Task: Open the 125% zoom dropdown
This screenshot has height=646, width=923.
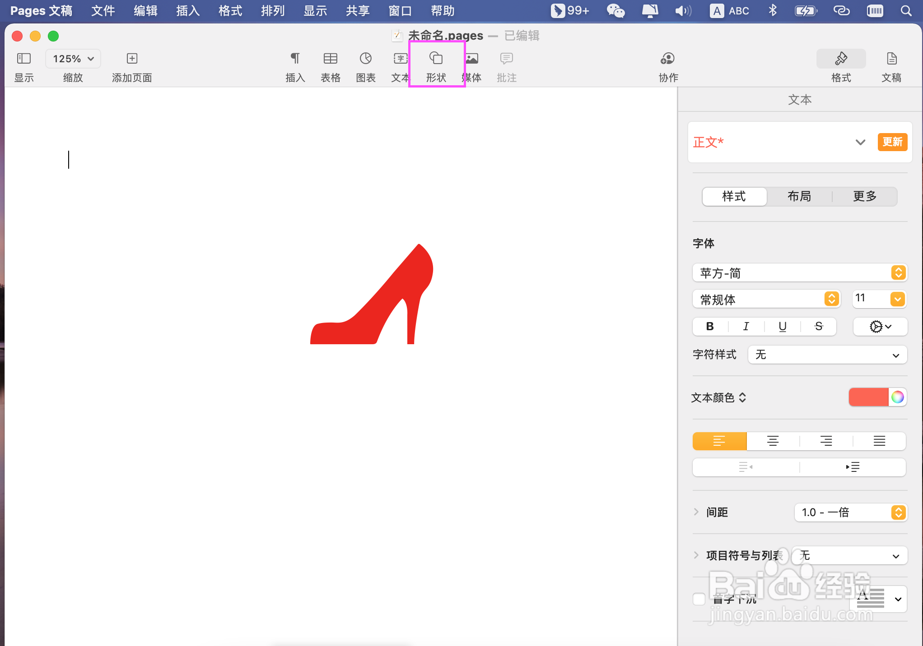Action: (73, 59)
